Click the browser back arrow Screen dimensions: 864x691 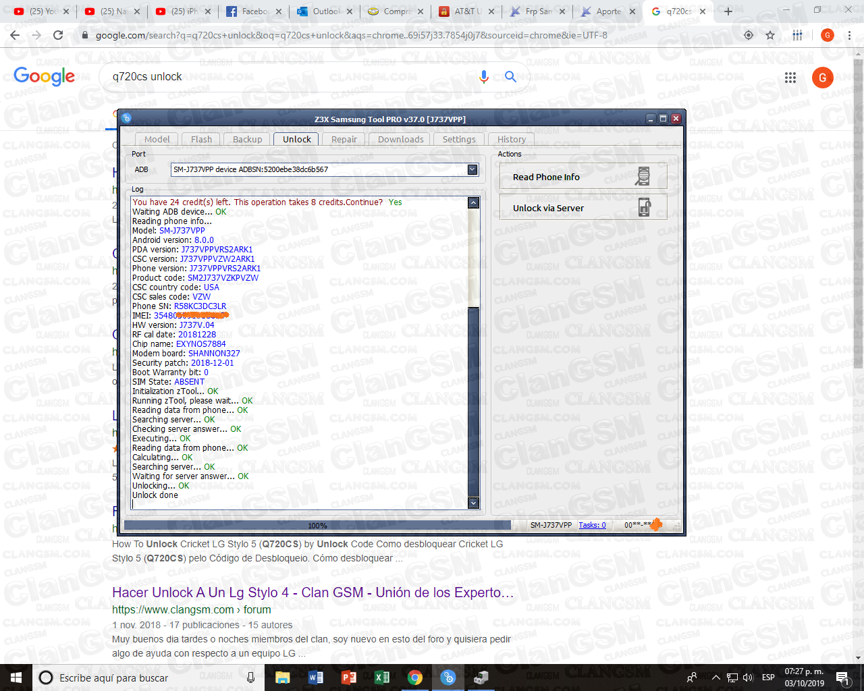point(15,35)
